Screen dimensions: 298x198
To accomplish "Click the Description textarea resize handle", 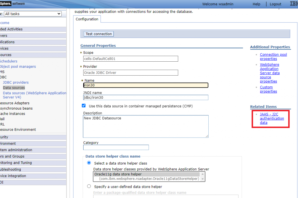I will point(207,136).
